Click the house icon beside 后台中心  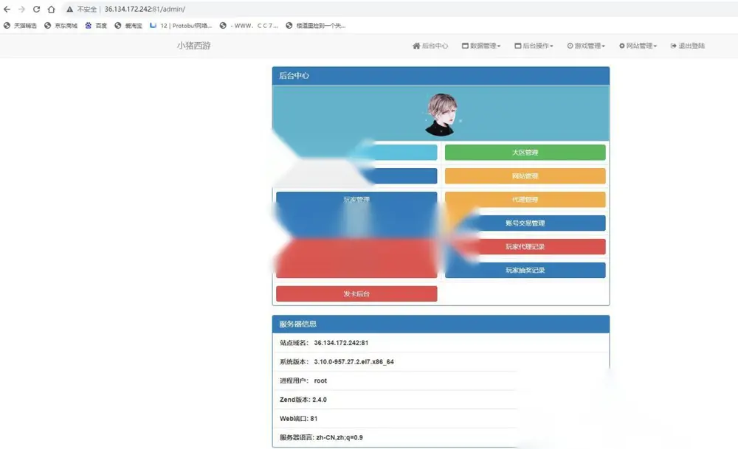[x=416, y=46]
